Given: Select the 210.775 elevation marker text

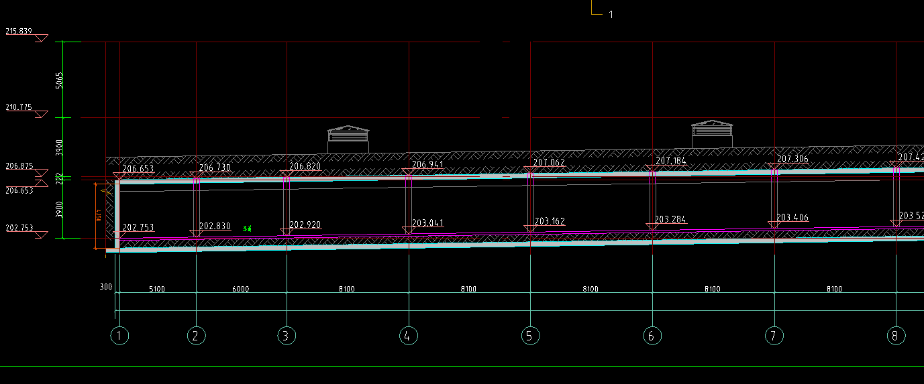Looking at the screenshot, I should (19, 107).
